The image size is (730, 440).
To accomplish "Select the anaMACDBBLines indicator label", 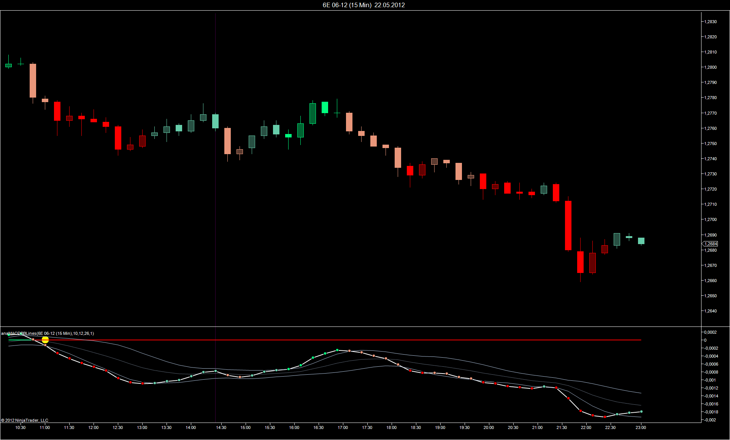I will [x=48, y=333].
